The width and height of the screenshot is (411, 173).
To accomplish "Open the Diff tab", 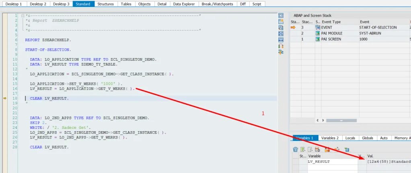I will 243,4.
